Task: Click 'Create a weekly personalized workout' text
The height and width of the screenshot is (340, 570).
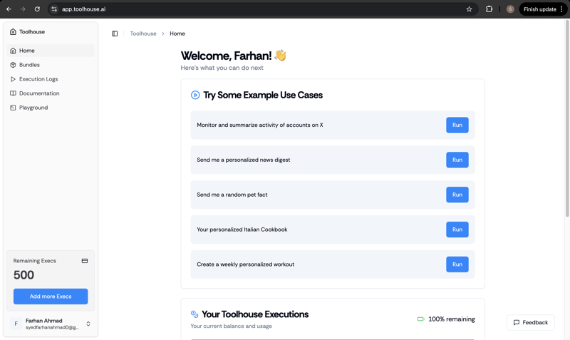Action: [x=245, y=264]
